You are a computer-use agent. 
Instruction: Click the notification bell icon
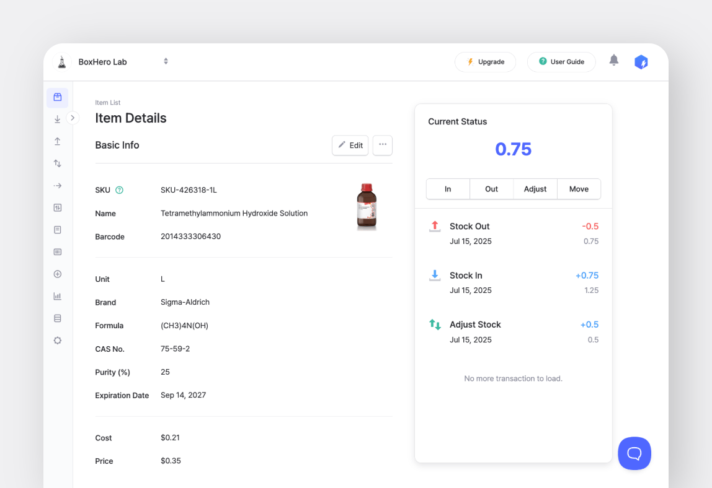pos(613,61)
